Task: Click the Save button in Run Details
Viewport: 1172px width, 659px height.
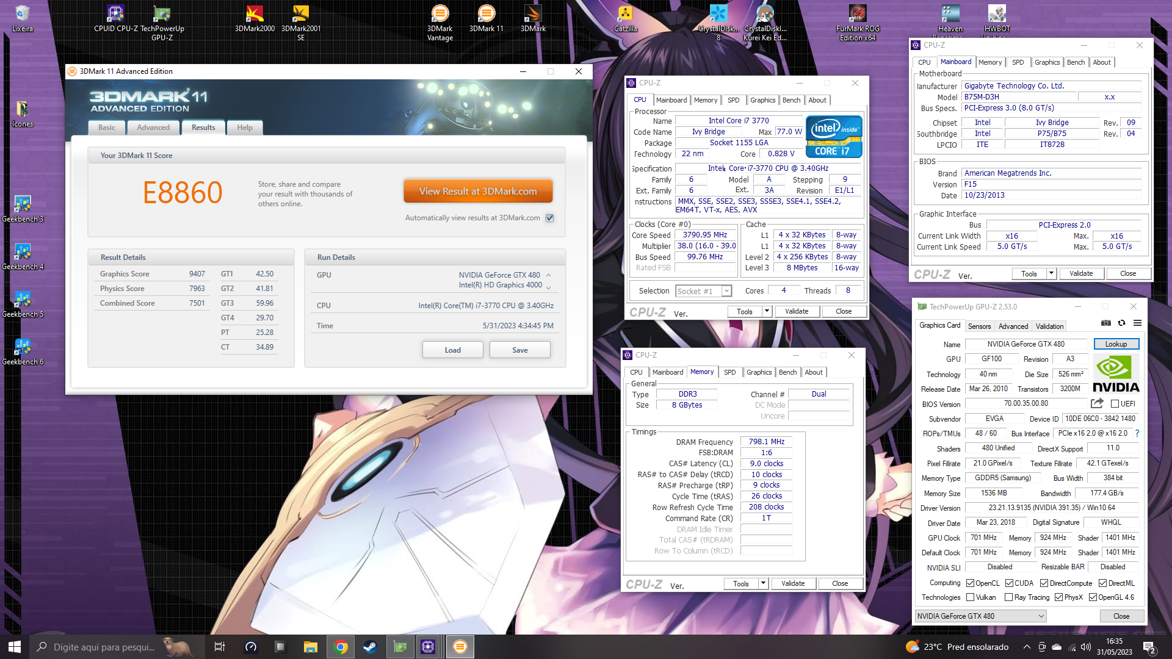Action: pyautogui.click(x=520, y=350)
